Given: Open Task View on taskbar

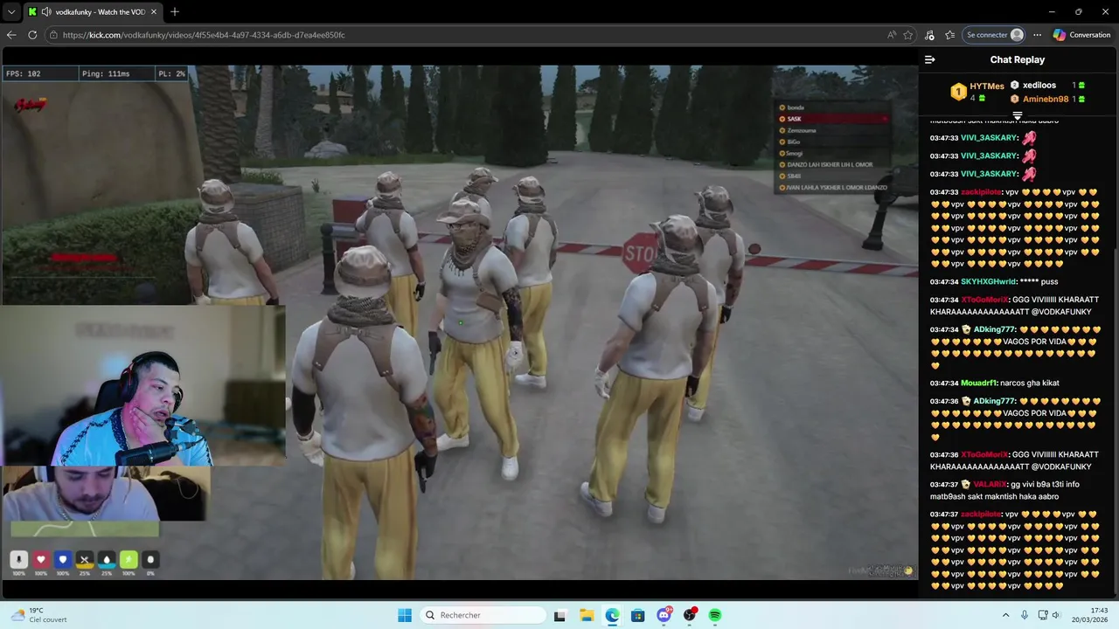Looking at the screenshot, I should (x=559, y=615).
